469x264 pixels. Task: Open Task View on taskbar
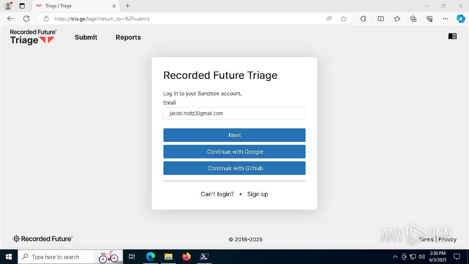(132, 257)
